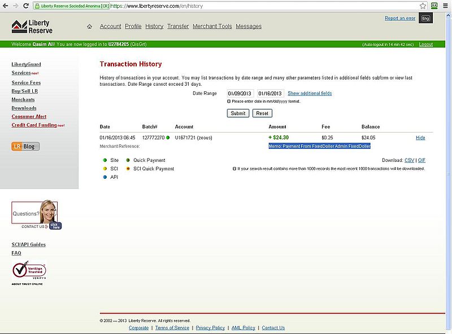The height and width of the screenshot is (334, 452).
Task: Click the Questions? Contact Us banner
Action: coord(36,215)
